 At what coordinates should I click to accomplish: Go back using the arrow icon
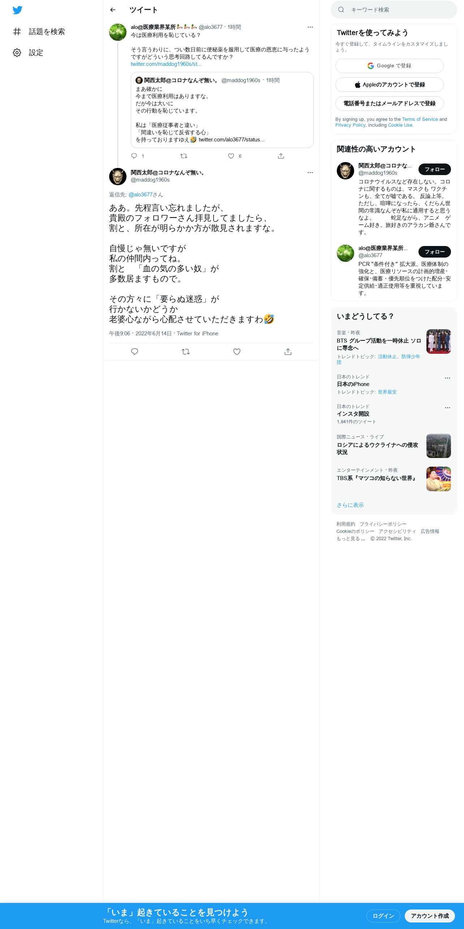pos(113,10)
